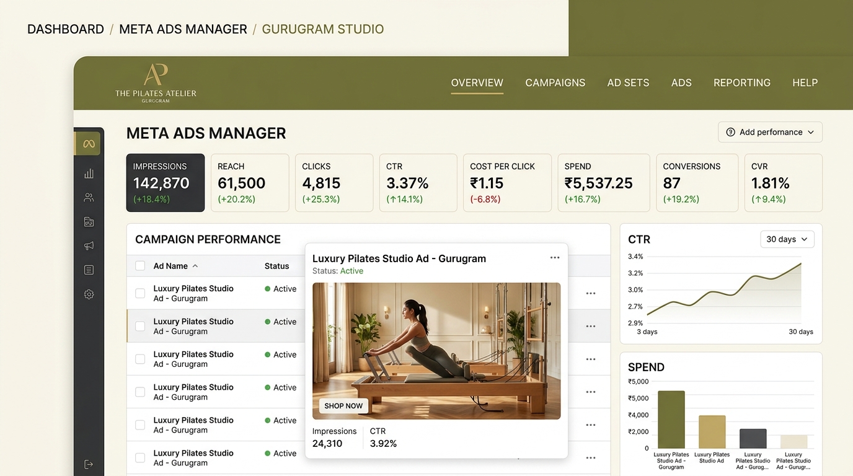The image size is (853, 476).
Task: Click the 3.92% CTR value in popup
Action: 383,443
